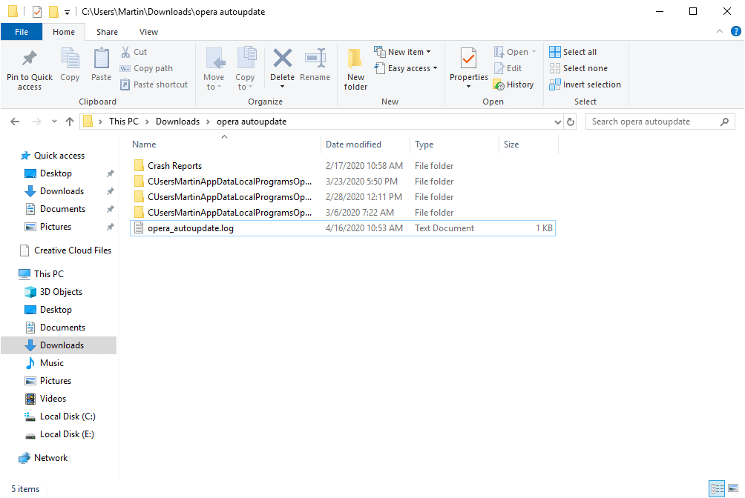Open the Copy to menu
The height and width of the screenshot is (498, 745).
(x=245, y=70)
